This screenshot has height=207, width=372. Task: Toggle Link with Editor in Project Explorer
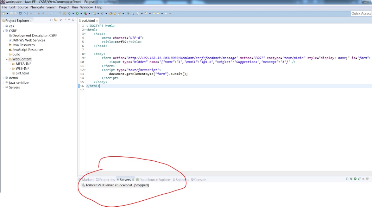point(55,20)
